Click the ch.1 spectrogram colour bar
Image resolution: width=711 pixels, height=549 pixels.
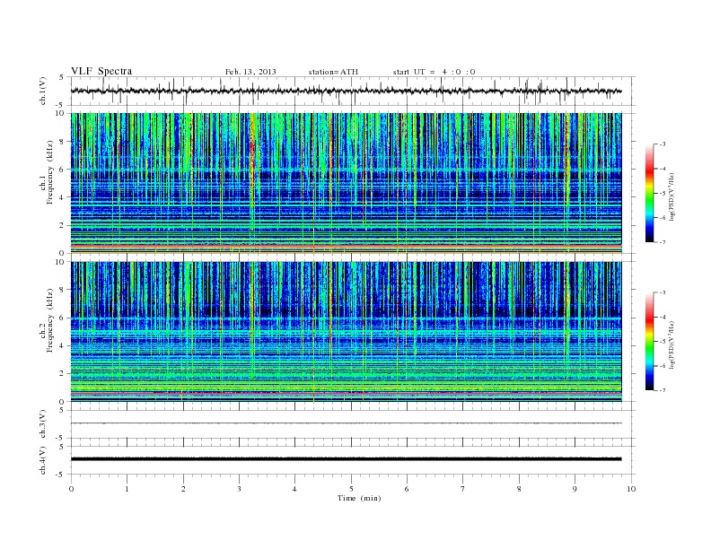pyautogui.click(x=649, y=193)
